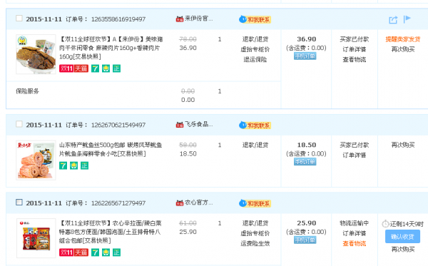Click 天猫 badge under the 来伊份 pork product
Screen dimensions: 428x266
81,68
